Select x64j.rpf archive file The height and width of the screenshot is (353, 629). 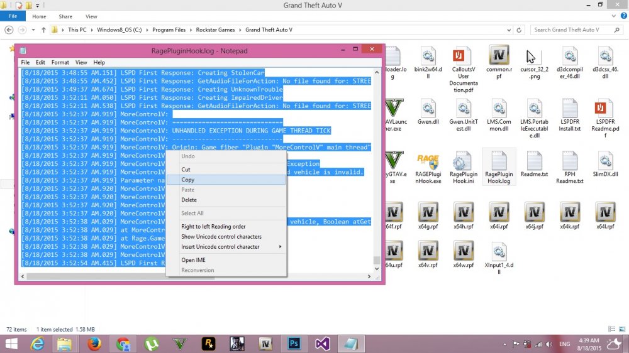pyautogui.click(x=534, y=215)
